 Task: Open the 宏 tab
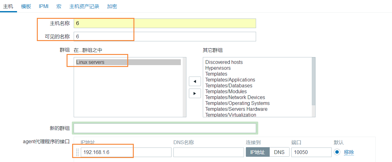pyautogui.click(x=59, y=6)
